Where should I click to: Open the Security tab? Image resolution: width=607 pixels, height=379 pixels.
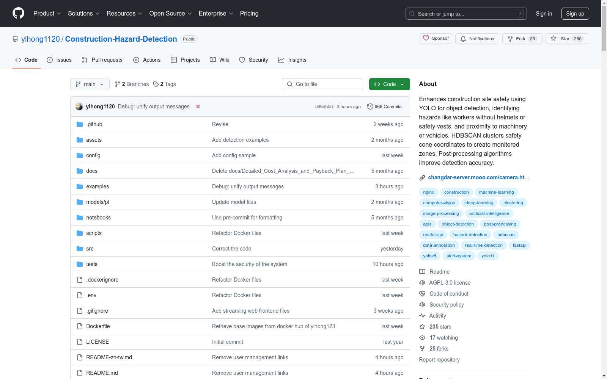point(254,60)
